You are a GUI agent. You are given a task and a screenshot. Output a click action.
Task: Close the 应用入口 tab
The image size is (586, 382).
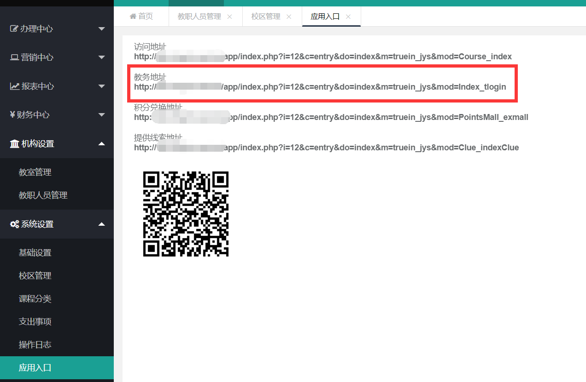(348, 17)
